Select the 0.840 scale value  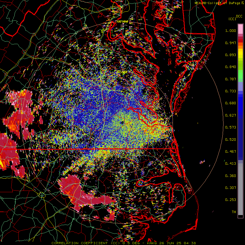click(x=231, y=67)
